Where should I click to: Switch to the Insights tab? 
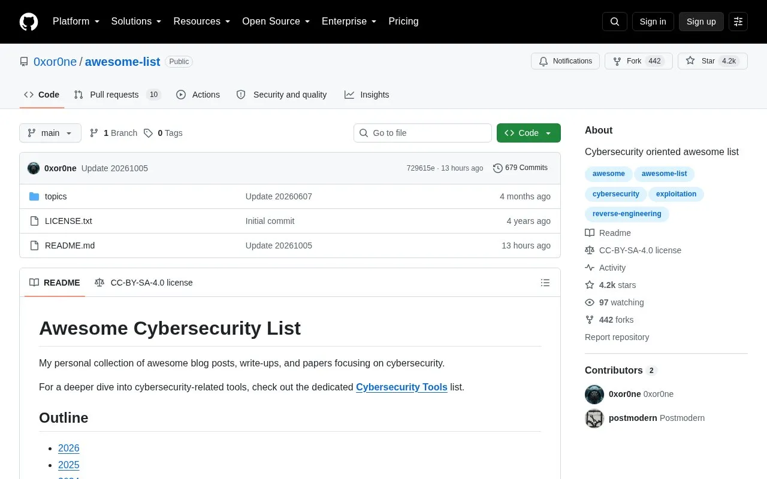(367, 95)
